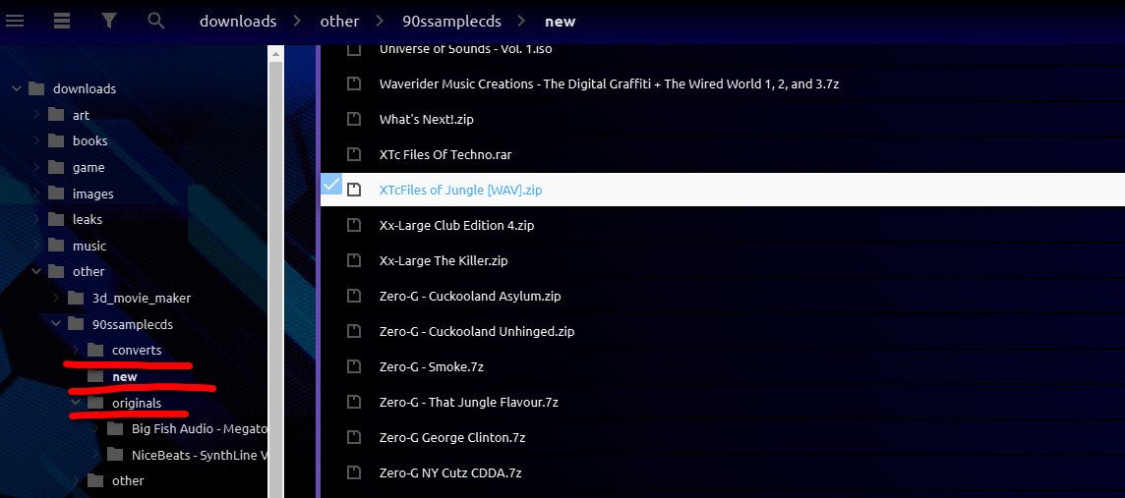Select the art folder in tree
The width and height of the screenshot is (1125, 498).
coord(81,115)
